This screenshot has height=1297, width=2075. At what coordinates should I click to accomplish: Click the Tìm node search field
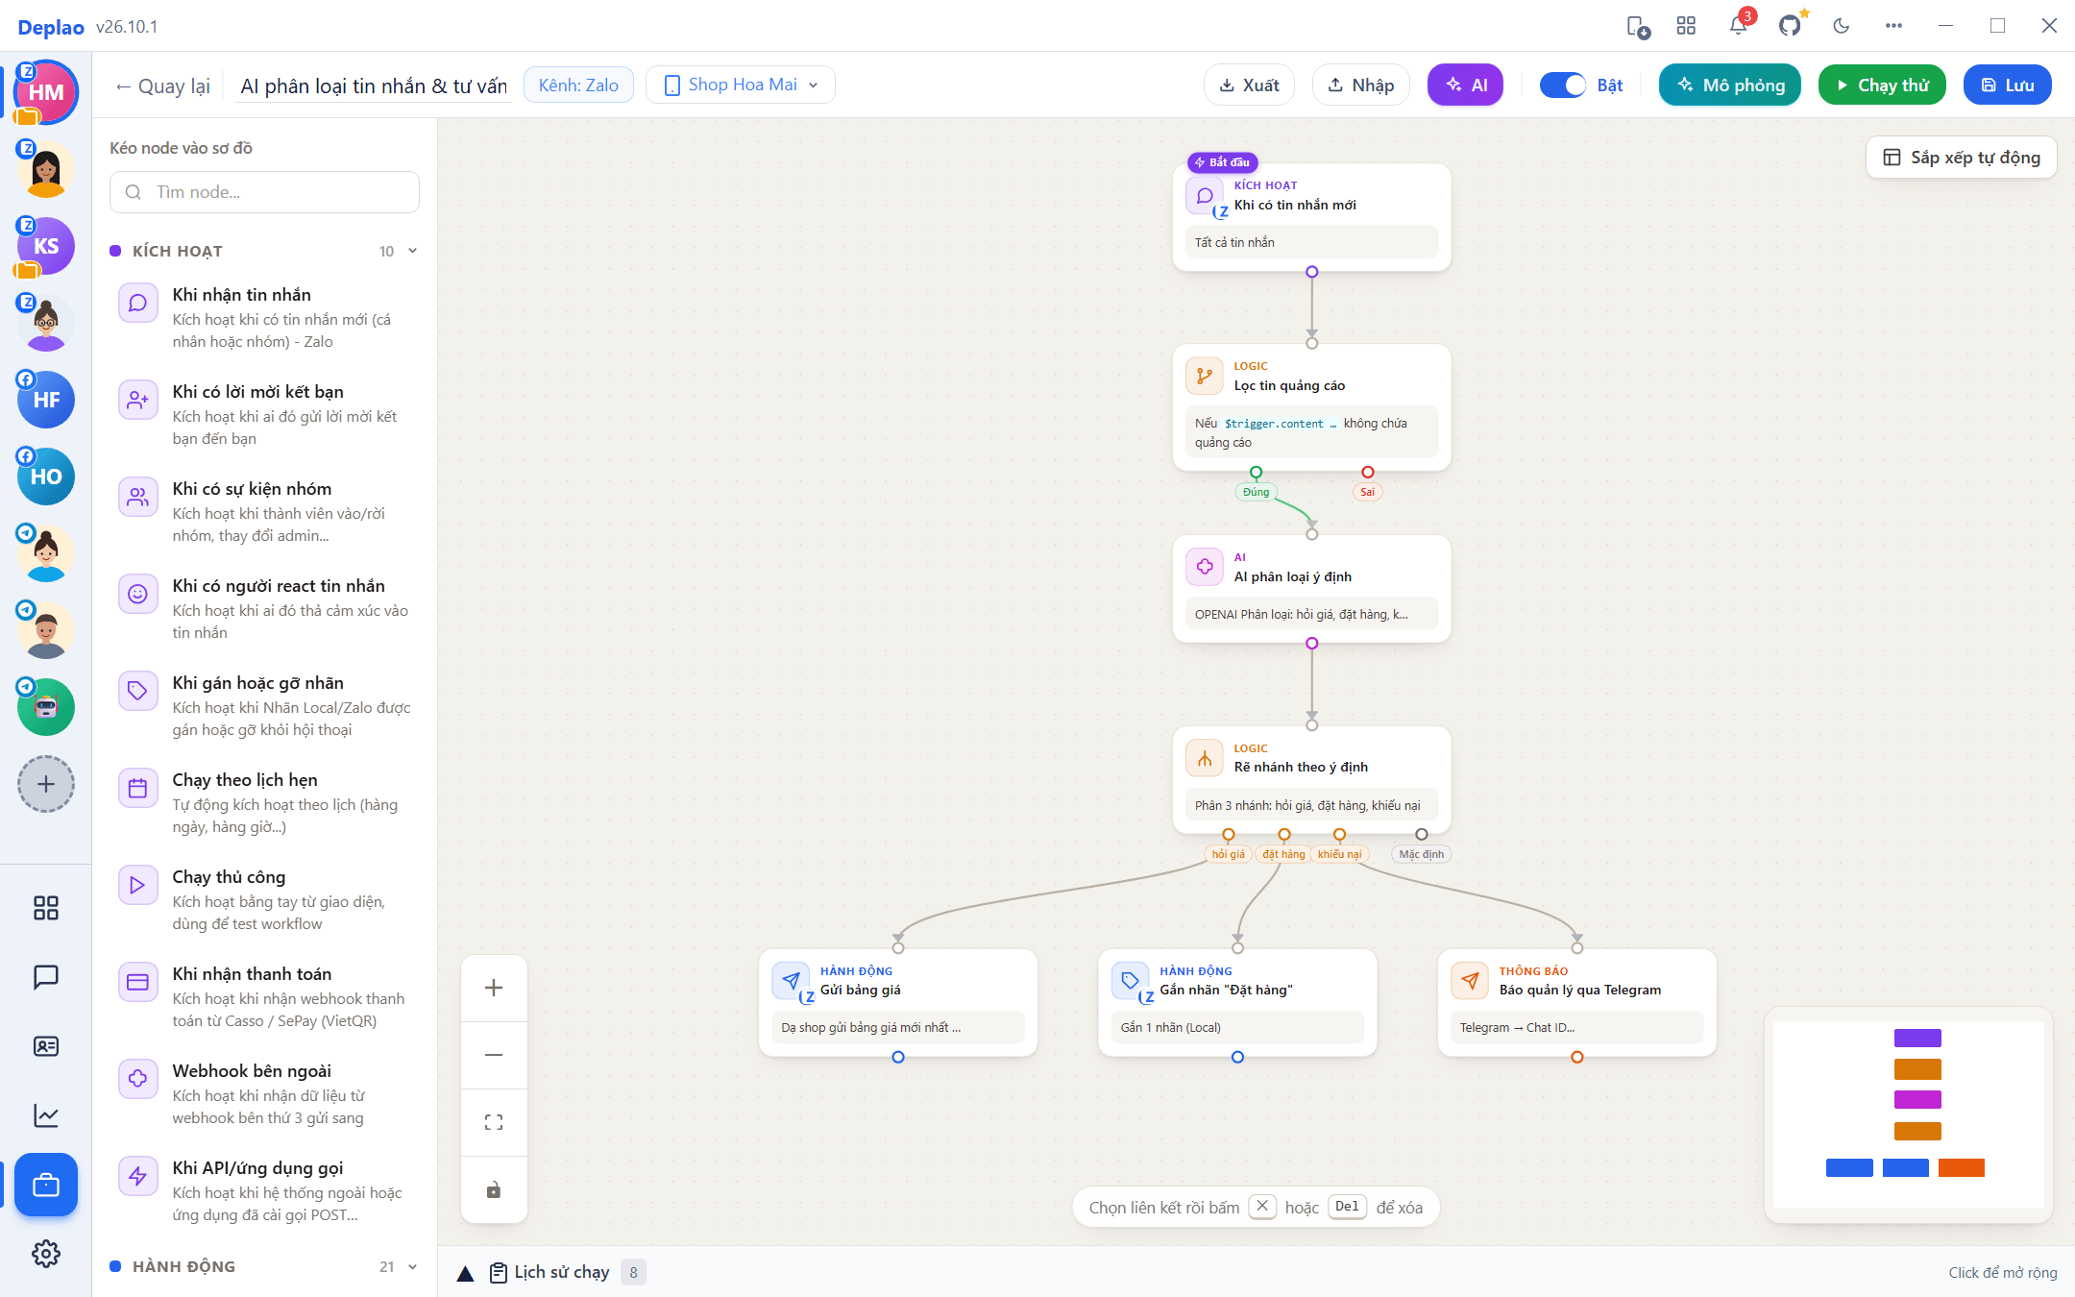[x=264, y=192]
